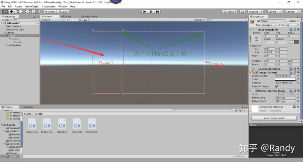303x162 pixels.
Task: Select the Scale tool
Action: (24, 12)
